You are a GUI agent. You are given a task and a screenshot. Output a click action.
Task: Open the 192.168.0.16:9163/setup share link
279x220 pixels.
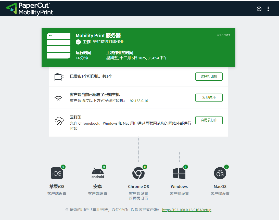[187, 210]
